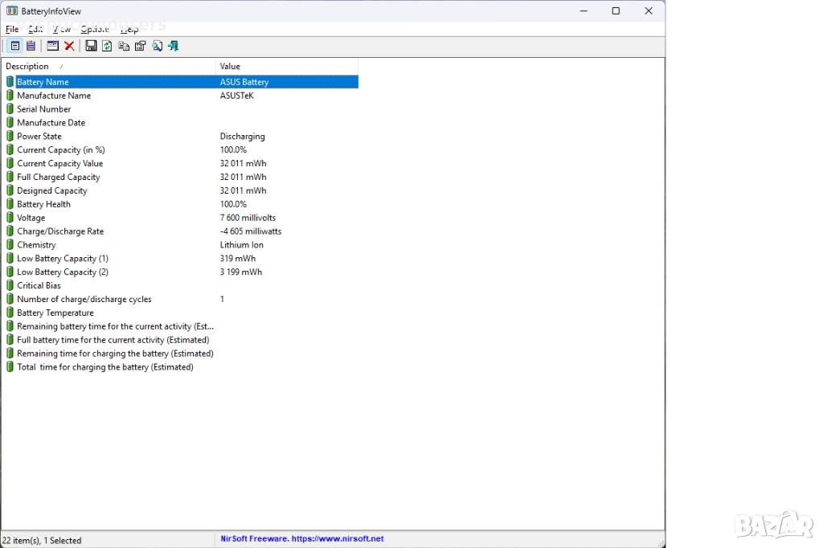
Task: Open the Options menu
Action: [x=95, y=29]
